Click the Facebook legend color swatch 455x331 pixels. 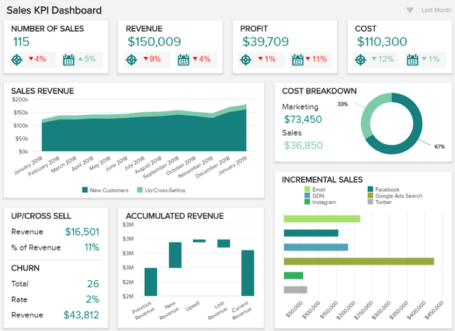click(370, 189)
